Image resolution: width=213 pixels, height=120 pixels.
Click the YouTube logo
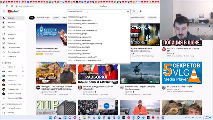click(x=13, y=11)
